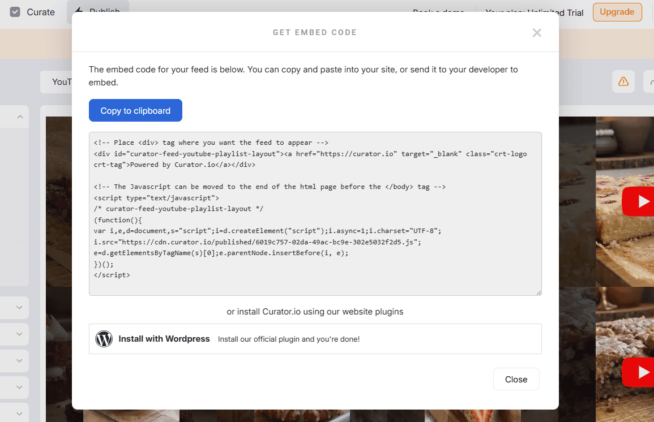Click the Install with Wordpress option
Image resolution: width=654 pixels, height=422 pixels.
(x=164, y=339)
